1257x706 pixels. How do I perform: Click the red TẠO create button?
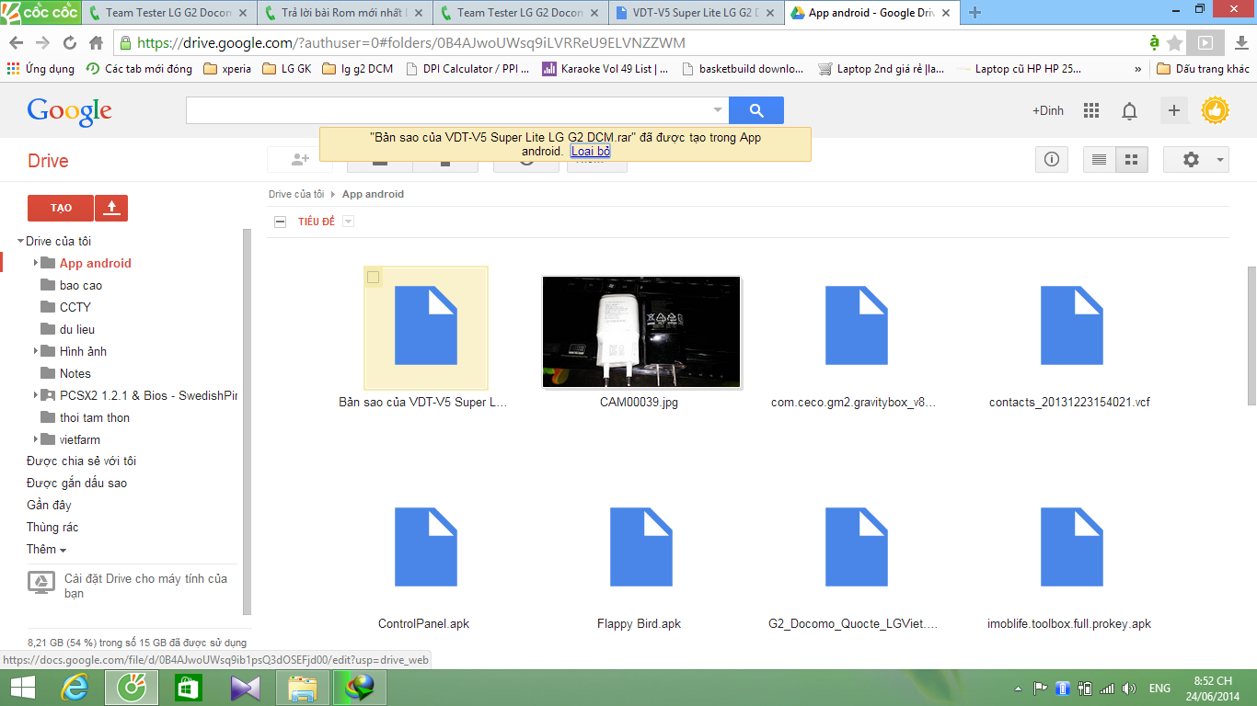coord(61,208)
